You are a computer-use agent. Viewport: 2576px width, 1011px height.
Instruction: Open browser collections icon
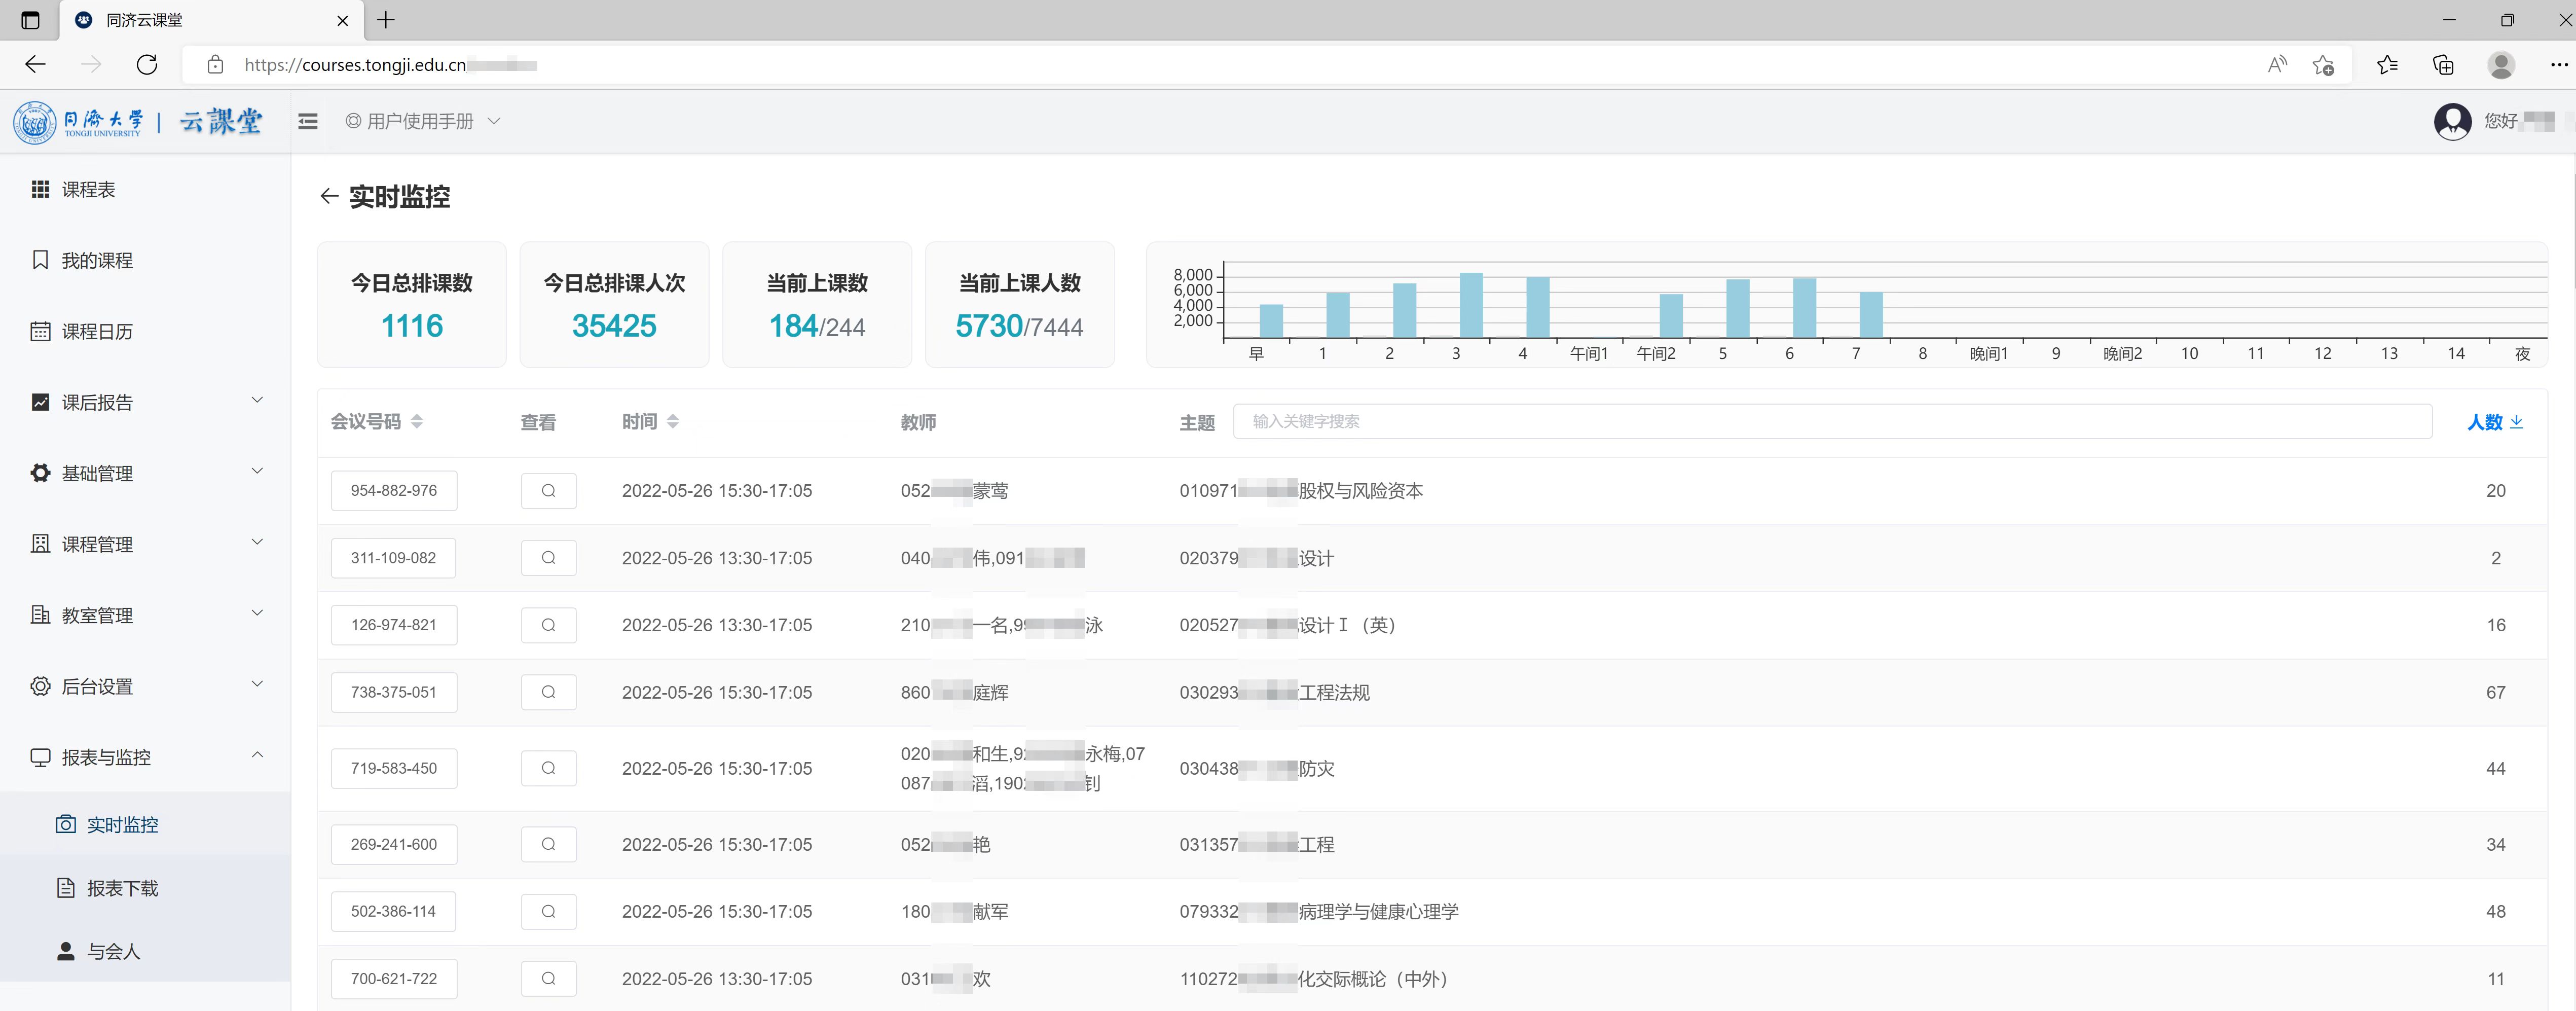(2443, 65)
